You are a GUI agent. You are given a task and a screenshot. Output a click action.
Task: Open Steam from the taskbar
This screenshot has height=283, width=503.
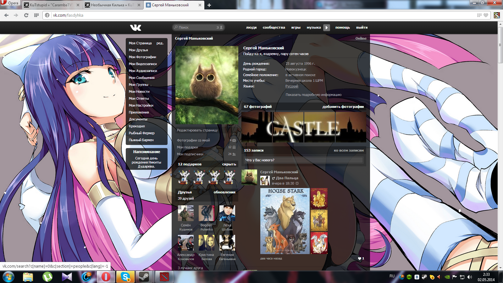pyautogui.click(x=145, y=277)
